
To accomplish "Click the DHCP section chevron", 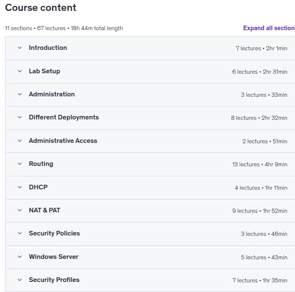I will [x=20, y=187].
